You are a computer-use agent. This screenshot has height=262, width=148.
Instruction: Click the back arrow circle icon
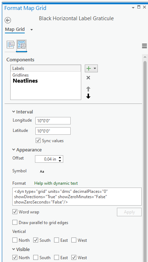8,20
